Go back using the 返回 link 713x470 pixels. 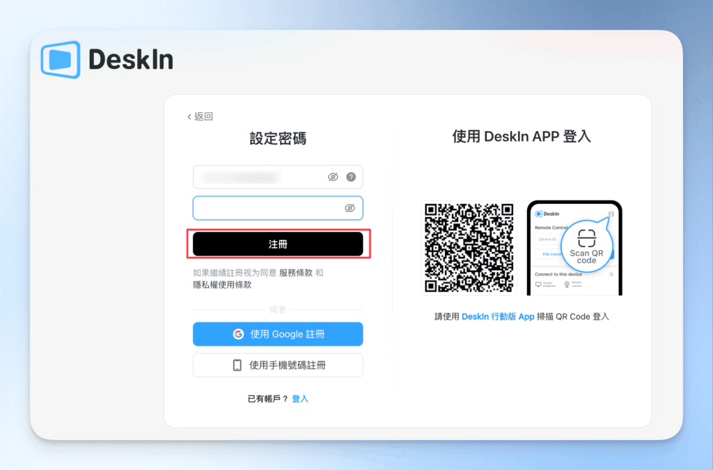pos(200,116)
